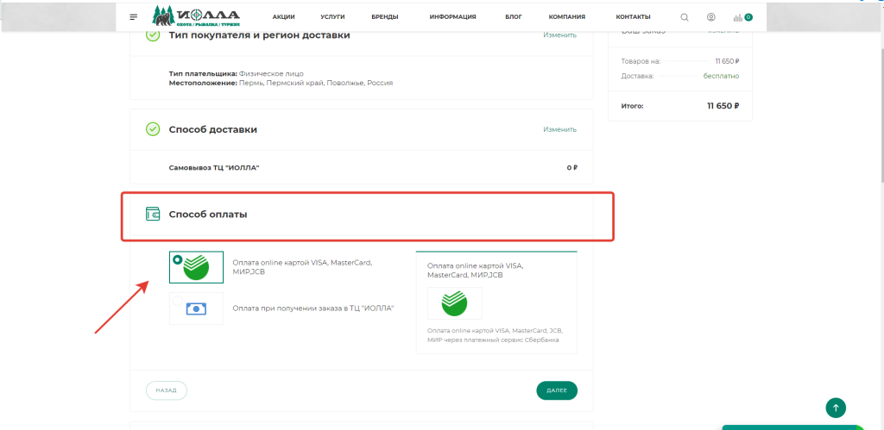Click Изменить for buyer type and region

(x=559, y=35)
